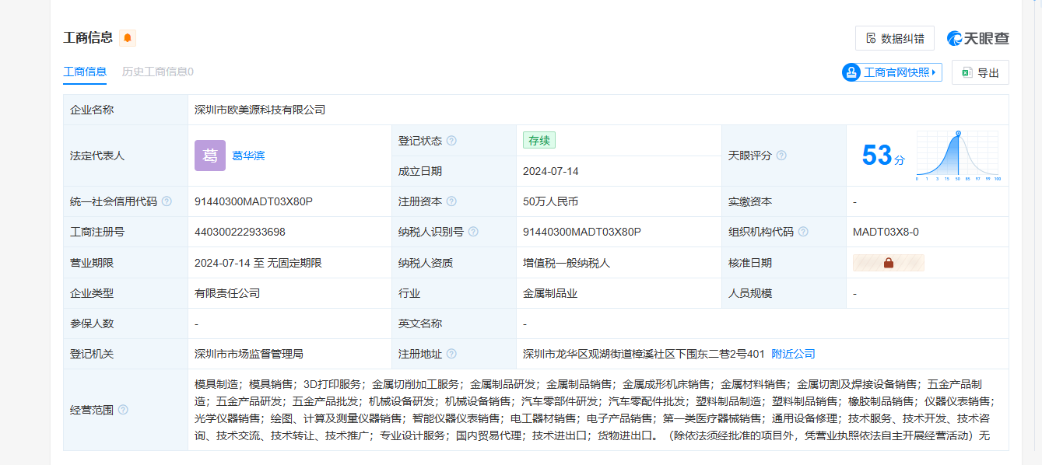Click the 存续 status tag
This screenshot has width=1042, height=465.
(539, 141)
